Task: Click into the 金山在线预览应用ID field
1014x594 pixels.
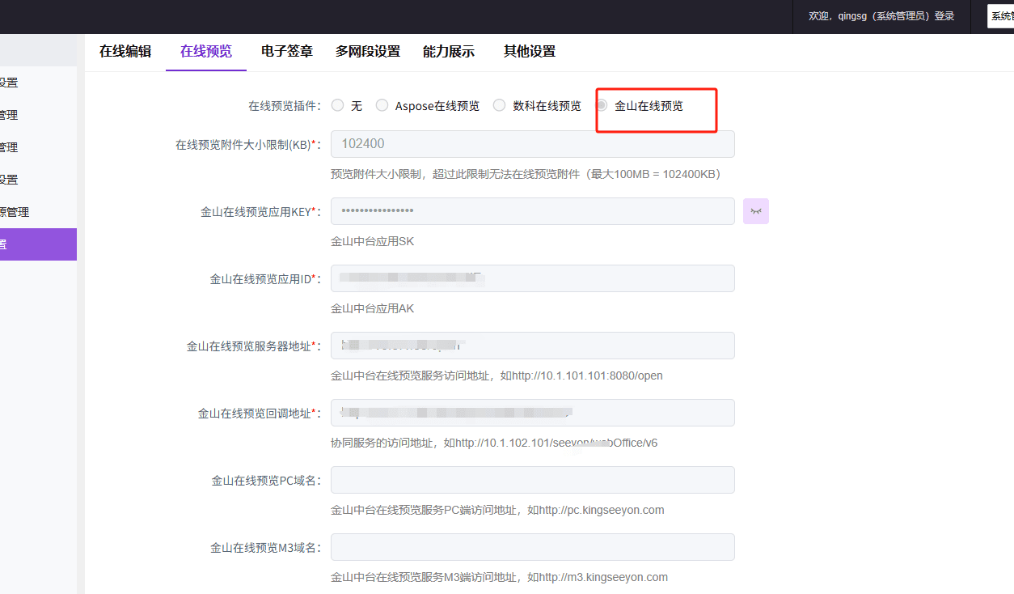Action: pyautogui.click(x=533, y=278)
